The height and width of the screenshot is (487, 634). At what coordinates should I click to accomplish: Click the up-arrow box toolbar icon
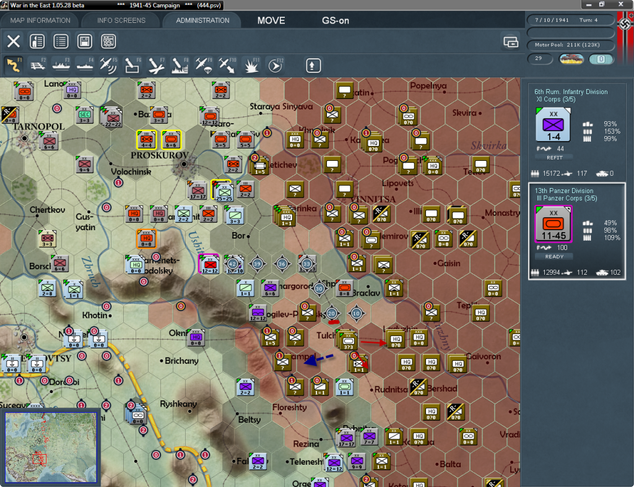pos(313,66)
